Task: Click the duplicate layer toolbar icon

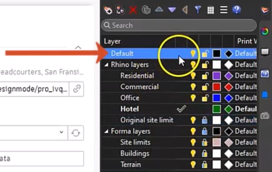Action: click(146, 10)
